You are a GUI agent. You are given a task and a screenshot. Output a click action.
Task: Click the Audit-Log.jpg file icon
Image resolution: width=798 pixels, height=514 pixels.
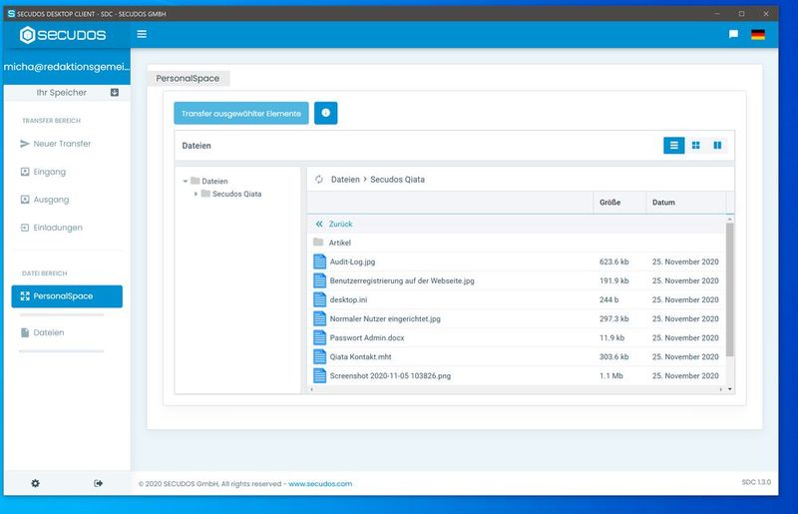click(x=319, y=261)
